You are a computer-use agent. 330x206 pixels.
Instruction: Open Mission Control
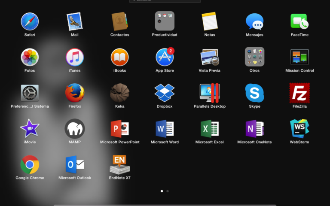tap(299, 57)
